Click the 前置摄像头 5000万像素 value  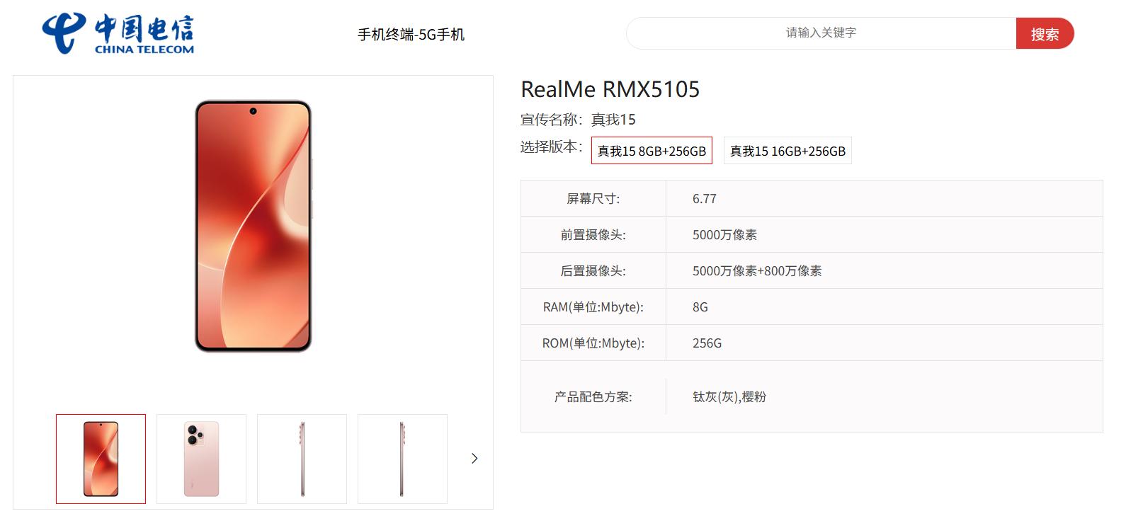[x=724, y=235]
